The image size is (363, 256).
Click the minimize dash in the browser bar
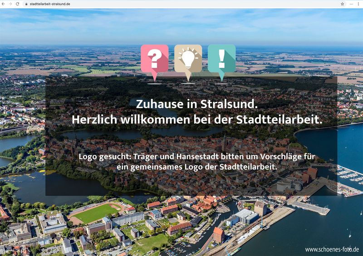coord(351,4)
